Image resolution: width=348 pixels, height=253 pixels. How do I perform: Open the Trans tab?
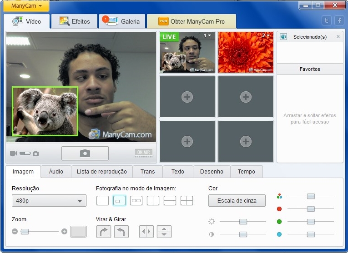click(x=147, y=172)
